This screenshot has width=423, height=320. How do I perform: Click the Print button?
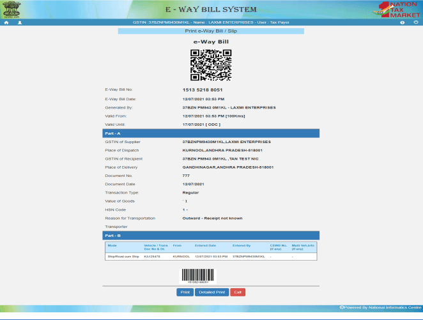(x=185, y=293)
